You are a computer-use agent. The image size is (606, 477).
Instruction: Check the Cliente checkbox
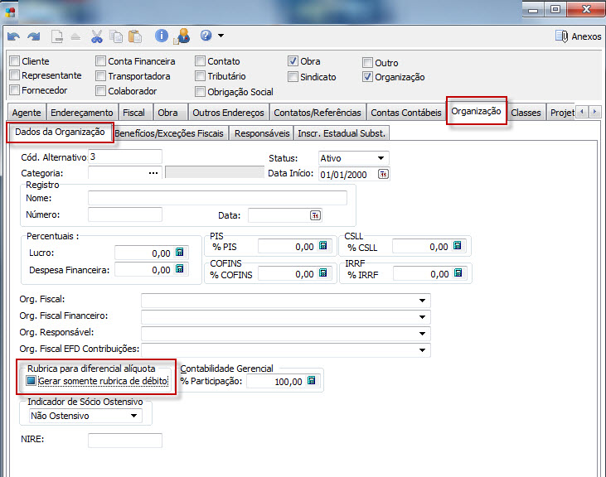click(x=14, y=61)
